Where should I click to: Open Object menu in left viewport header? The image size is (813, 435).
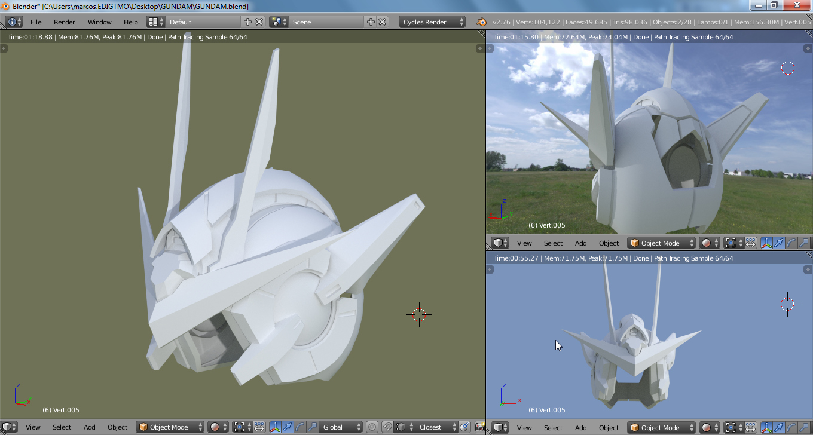[117, 427]
